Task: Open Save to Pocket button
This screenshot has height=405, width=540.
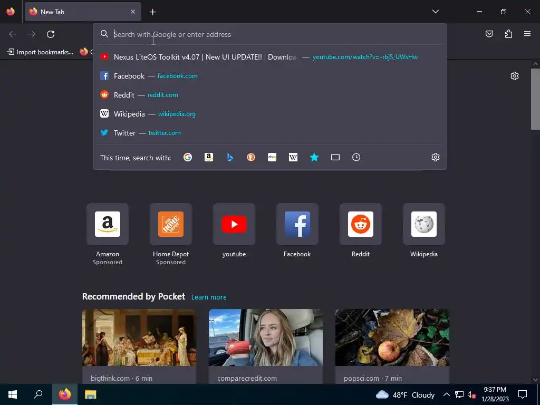Action: coord(489,34)
